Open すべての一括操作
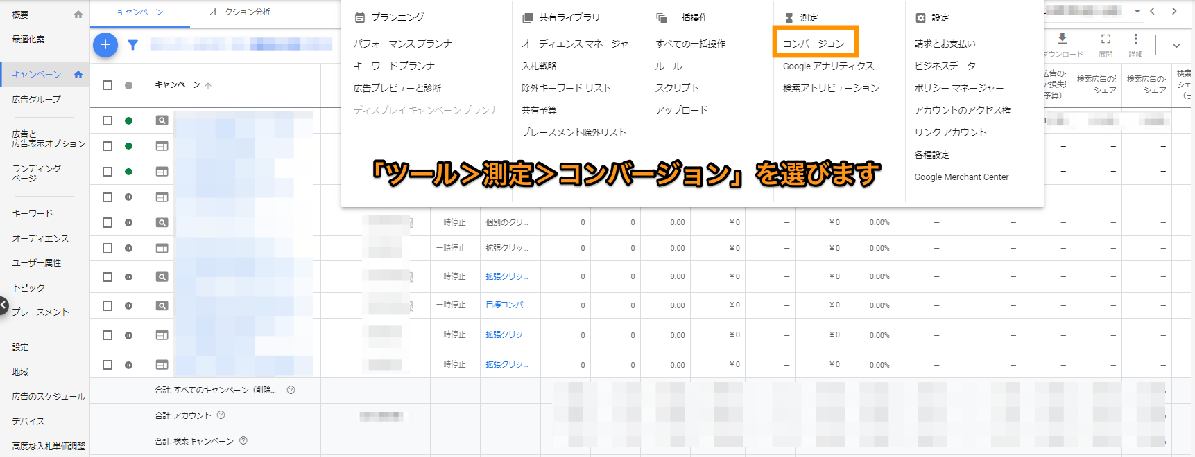The image size is (1195, 457). [691, 44]
